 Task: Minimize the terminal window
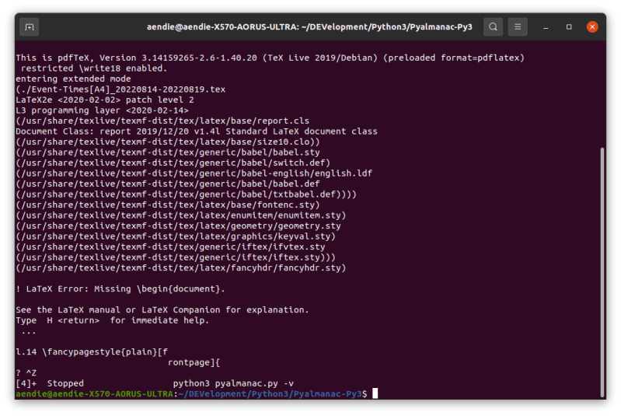(546, 27)
